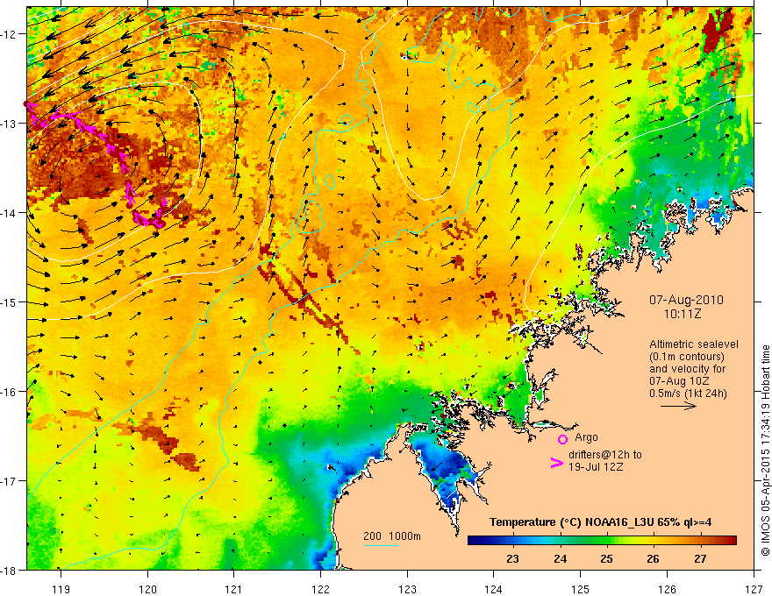
Task: Click longitude axis label 122
Action: (321, 589)
